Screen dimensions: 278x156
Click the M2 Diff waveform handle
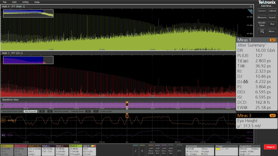click(x=3, y=135)
